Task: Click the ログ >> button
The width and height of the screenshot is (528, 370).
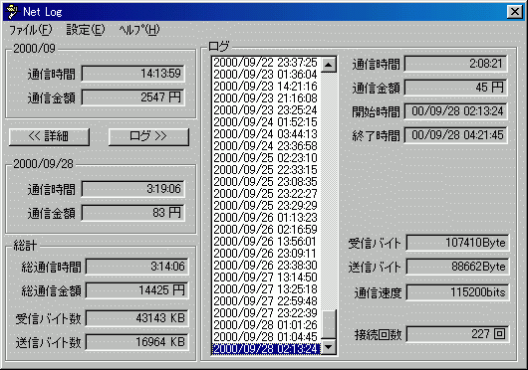Action: coord(148,137)
